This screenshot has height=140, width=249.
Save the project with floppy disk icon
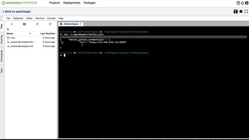[235, 11]
